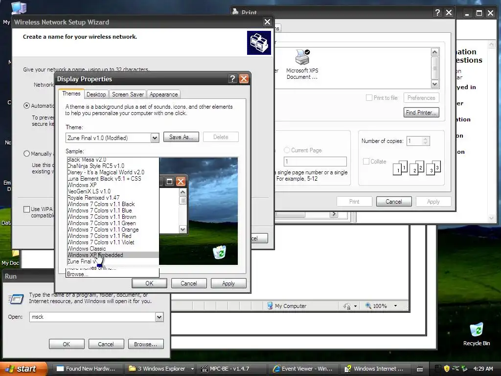Click the Run dialog program icon

tap(16, 299)
